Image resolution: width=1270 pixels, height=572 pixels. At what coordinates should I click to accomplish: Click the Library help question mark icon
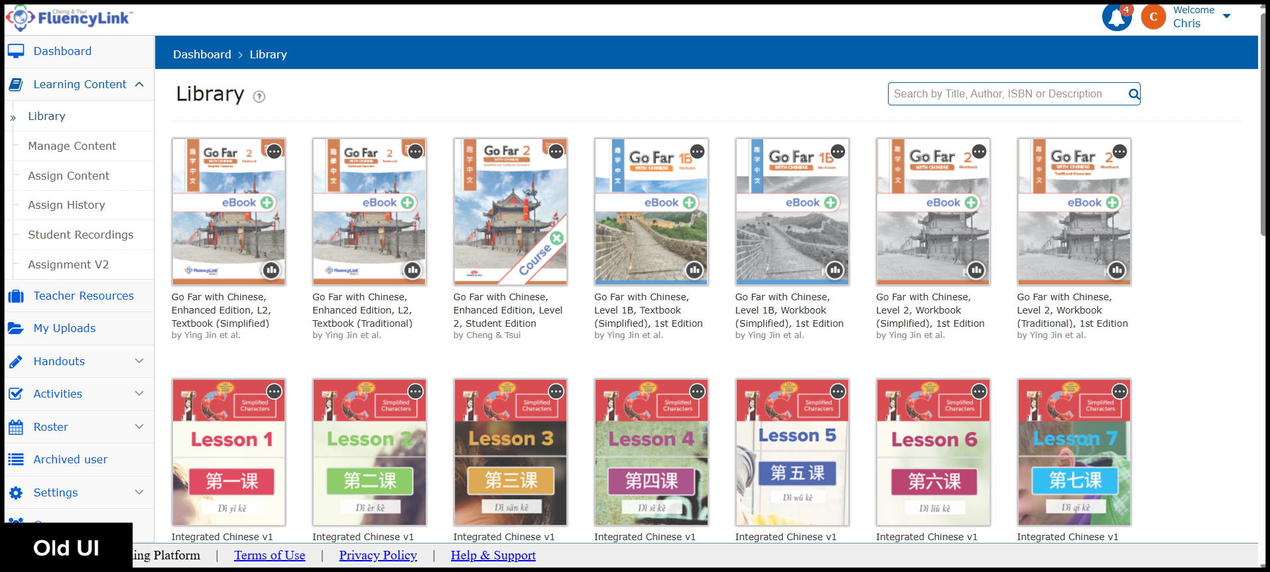(x=259, y=97)
